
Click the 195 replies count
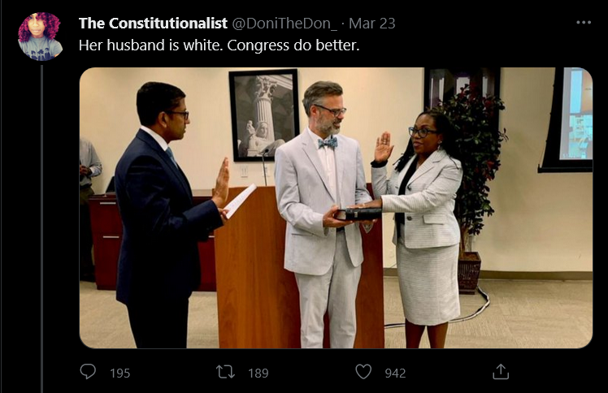[x=119, y=373]
